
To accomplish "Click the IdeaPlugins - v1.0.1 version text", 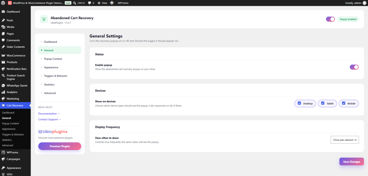I will [61, 23].
